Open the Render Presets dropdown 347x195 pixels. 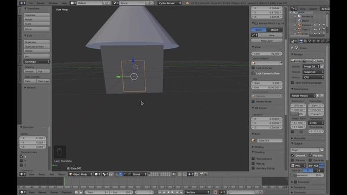[x=303, y=96]
